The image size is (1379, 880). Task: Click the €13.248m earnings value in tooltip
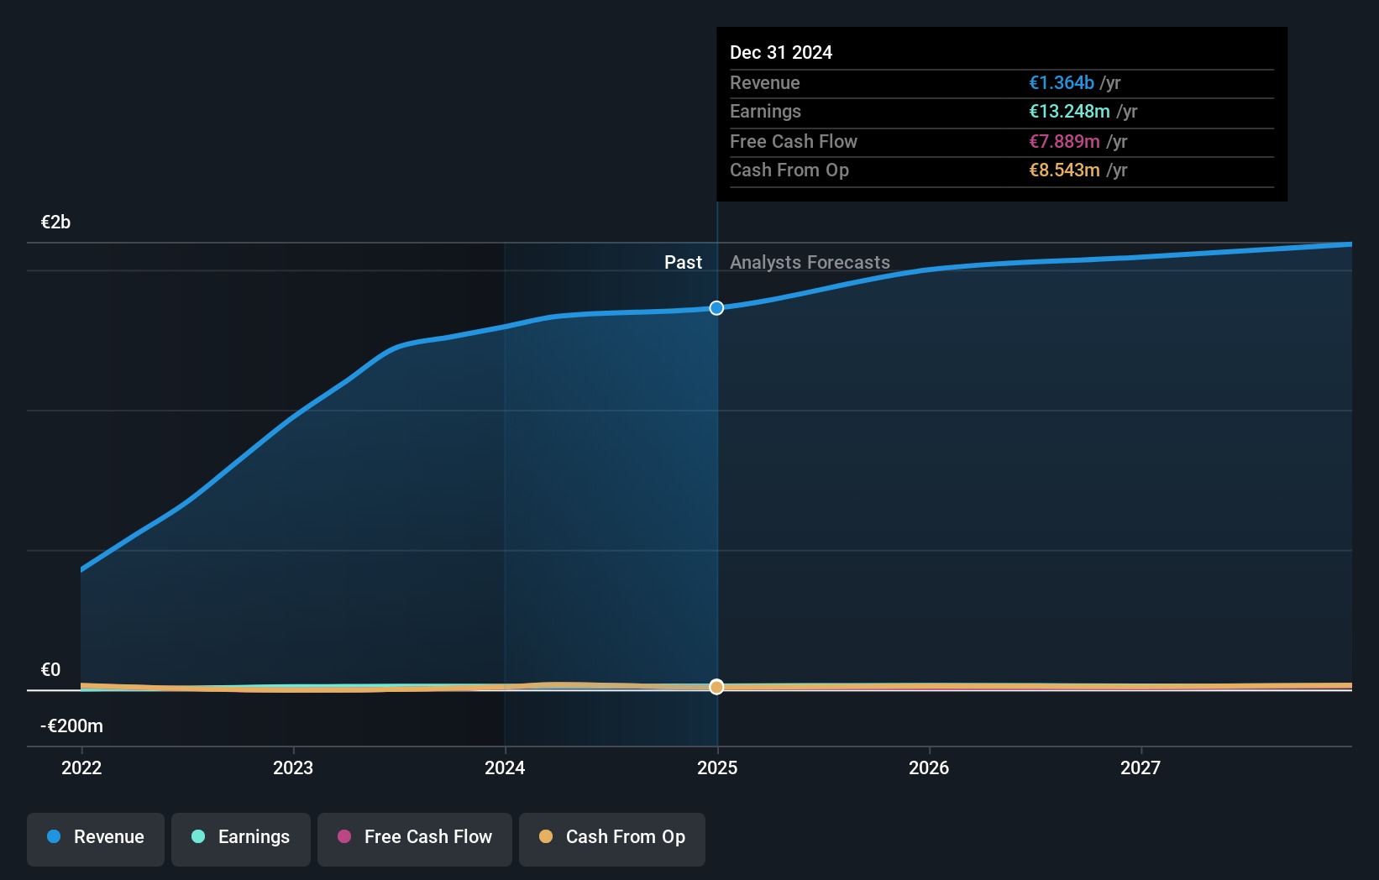pyautogui.click(x=1070, y=111)
